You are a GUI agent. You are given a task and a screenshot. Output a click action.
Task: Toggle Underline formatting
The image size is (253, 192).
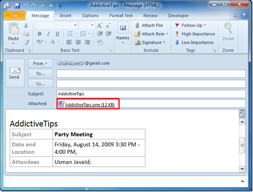point(57,33)
